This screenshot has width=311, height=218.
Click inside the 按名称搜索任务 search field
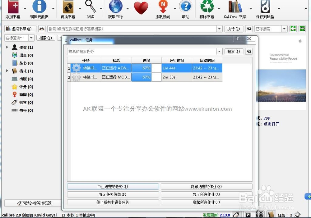(x=143, y=51)
